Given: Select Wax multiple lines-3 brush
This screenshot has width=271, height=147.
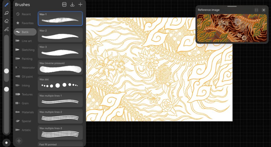Looking at the screenshot, I should click(x=60, y=132).
